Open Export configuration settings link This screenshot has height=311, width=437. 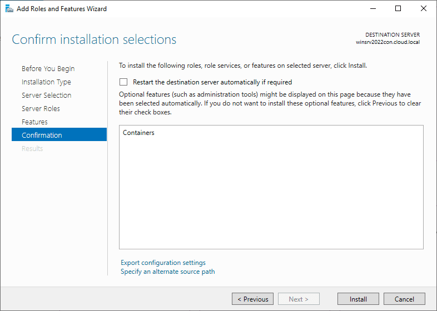[x=163, y=263]
